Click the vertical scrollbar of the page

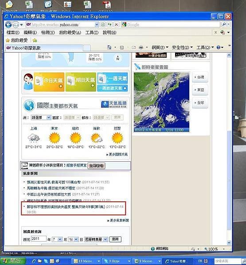(x=229, y=149)
